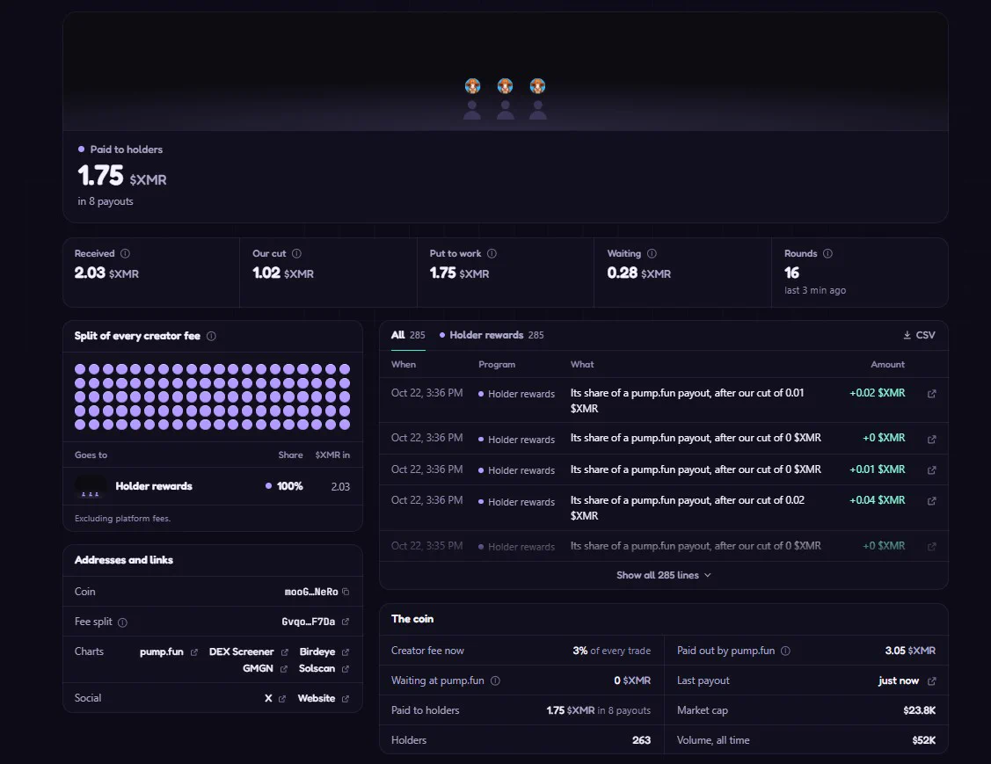Click the info icon beside Waiting stat

(x=652, y=253)
